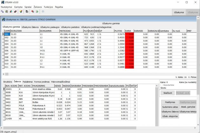
Task: Open the Žaliavos menu
Action: click(38, 7)
